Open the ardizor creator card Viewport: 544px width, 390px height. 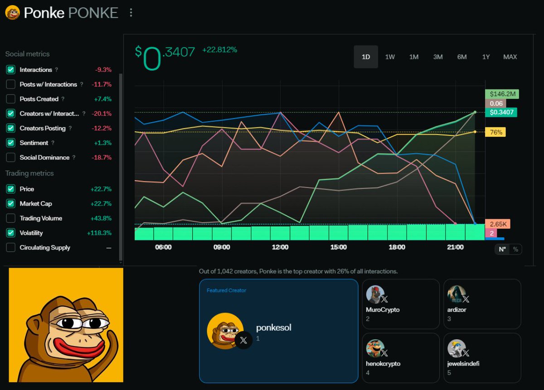pyautogui.click(x=482, y=304)
